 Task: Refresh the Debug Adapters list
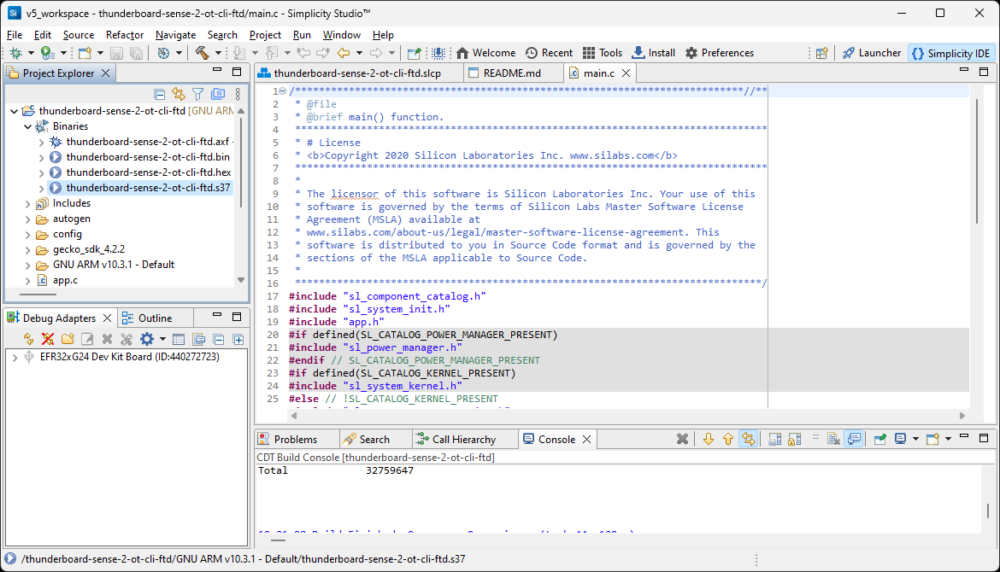28,339
